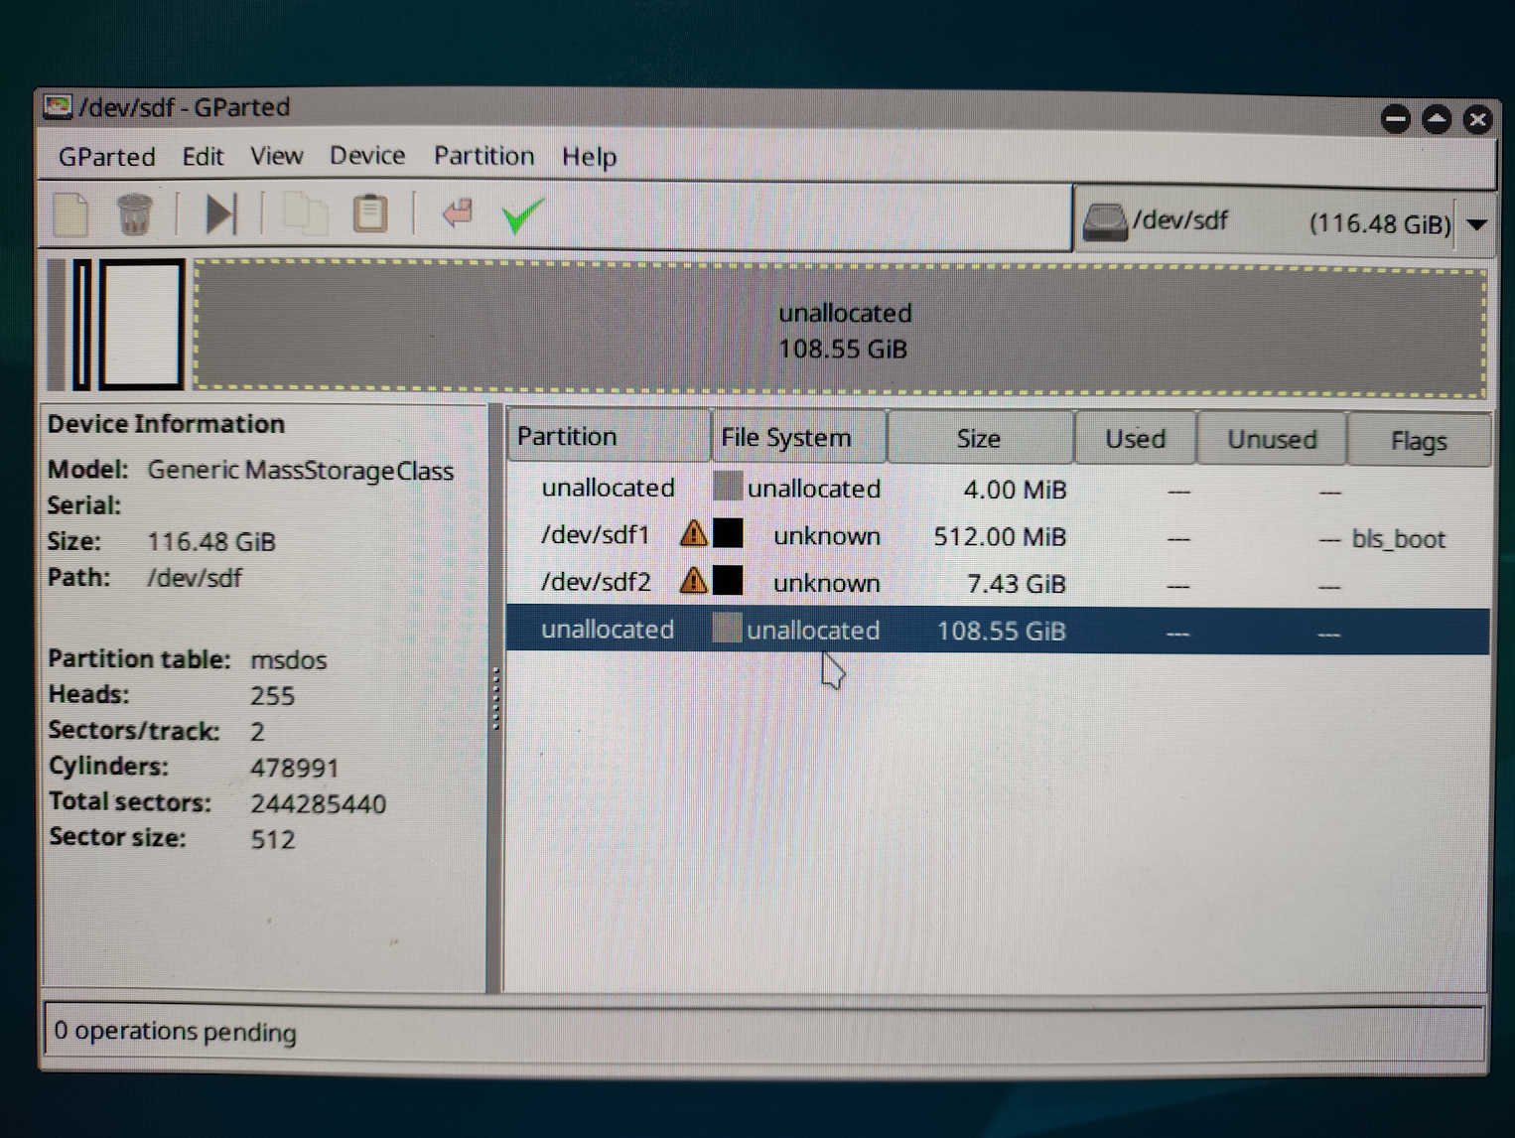Open the View menu
1515x1138 pixels.
[276, 156]
